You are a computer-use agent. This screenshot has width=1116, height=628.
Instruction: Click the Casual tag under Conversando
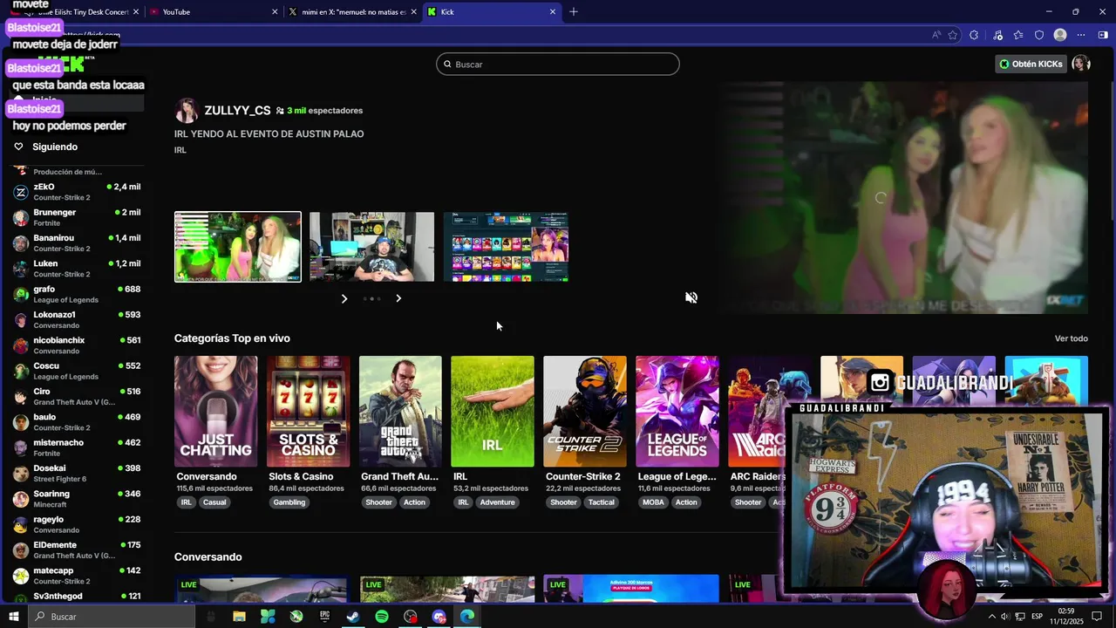pyautogui.click(x=214, y=502)
